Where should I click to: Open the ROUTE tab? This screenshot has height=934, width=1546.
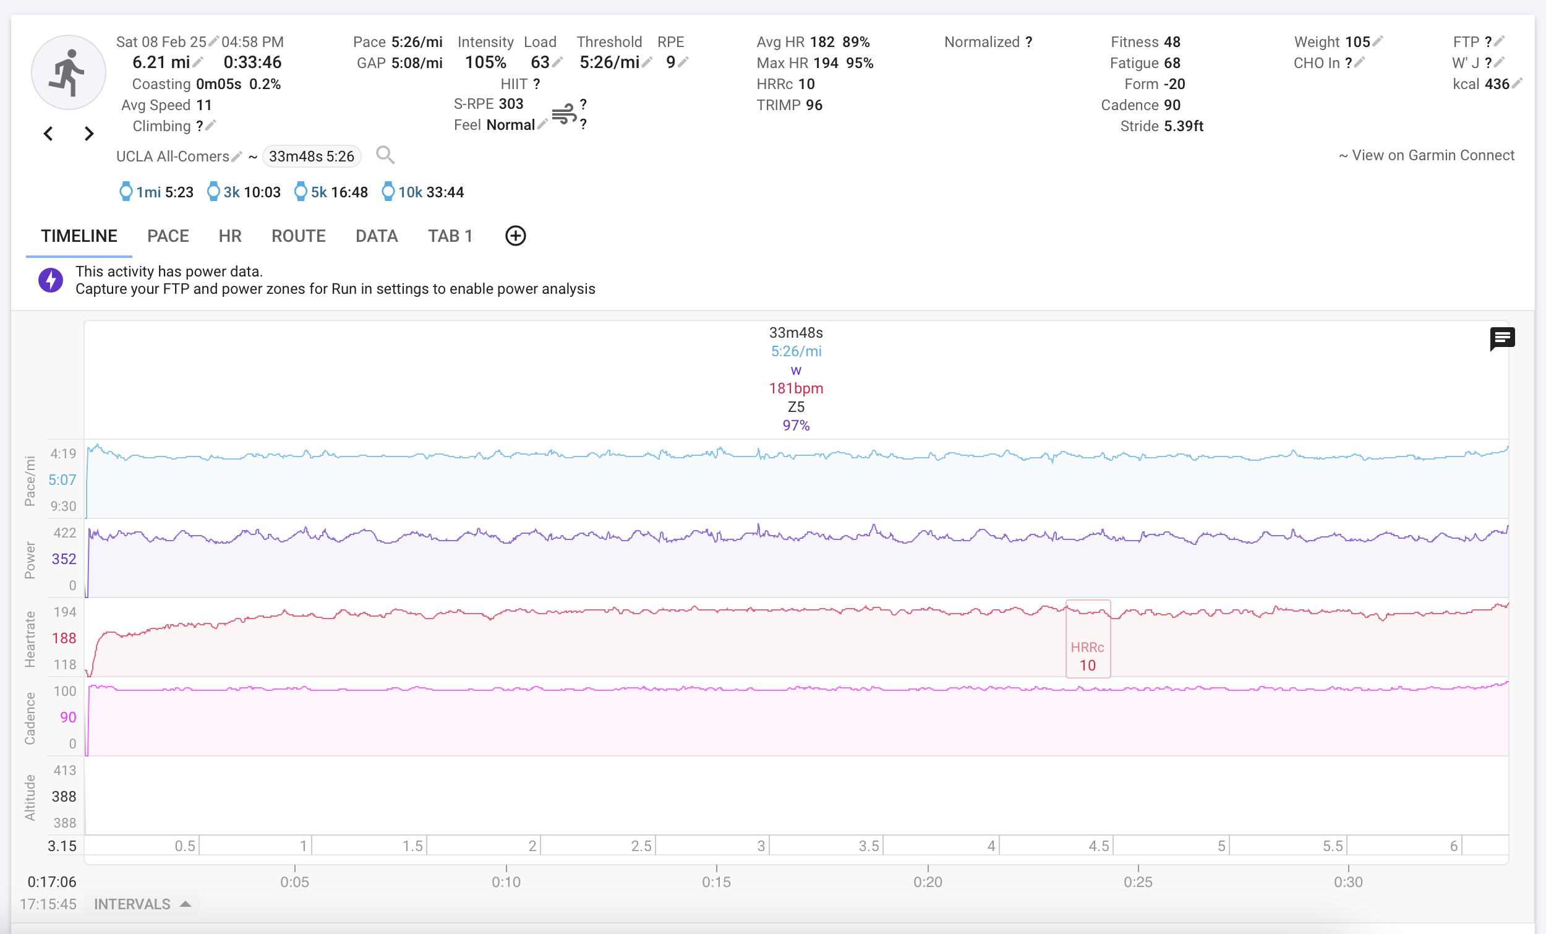coord(299,236)
